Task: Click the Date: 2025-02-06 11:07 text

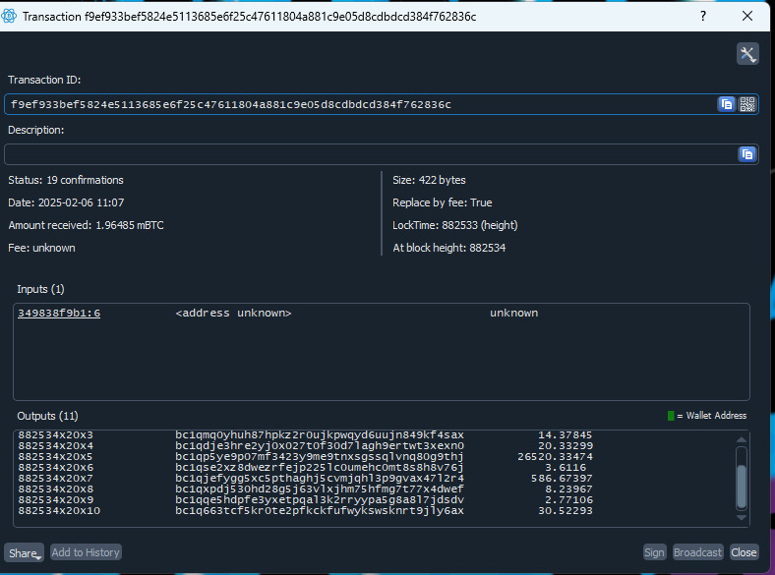Action: coord(66,202)
